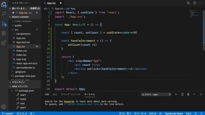
Task: Run the test npm script
Action: 22,103
